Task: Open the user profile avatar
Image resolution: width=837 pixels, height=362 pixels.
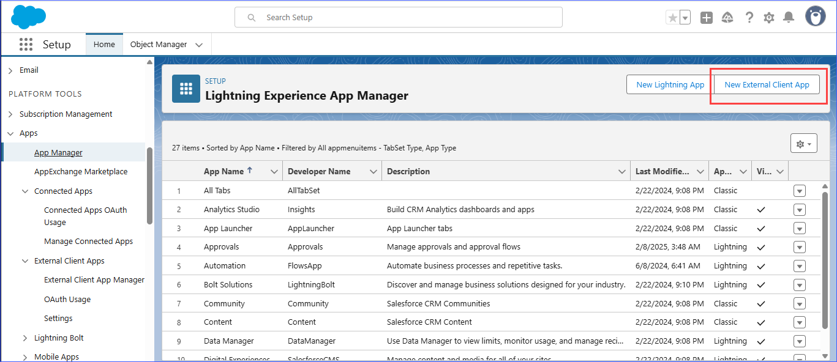Action: tap(815, 17)
